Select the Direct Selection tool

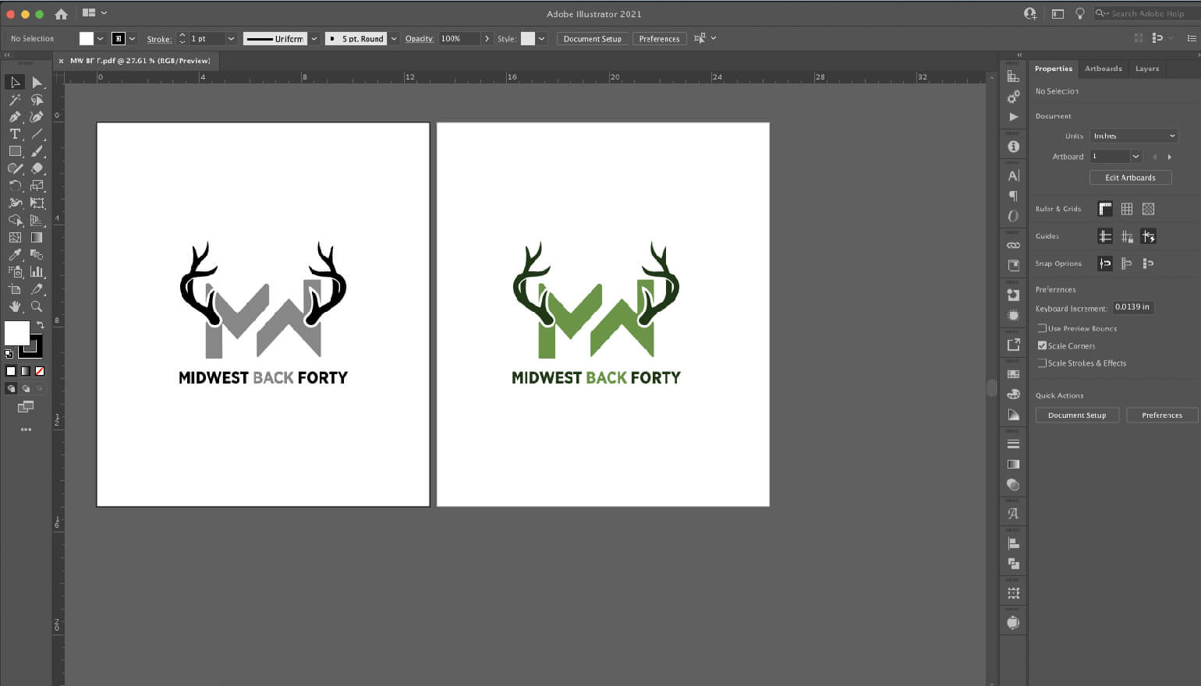coord(37,82)
